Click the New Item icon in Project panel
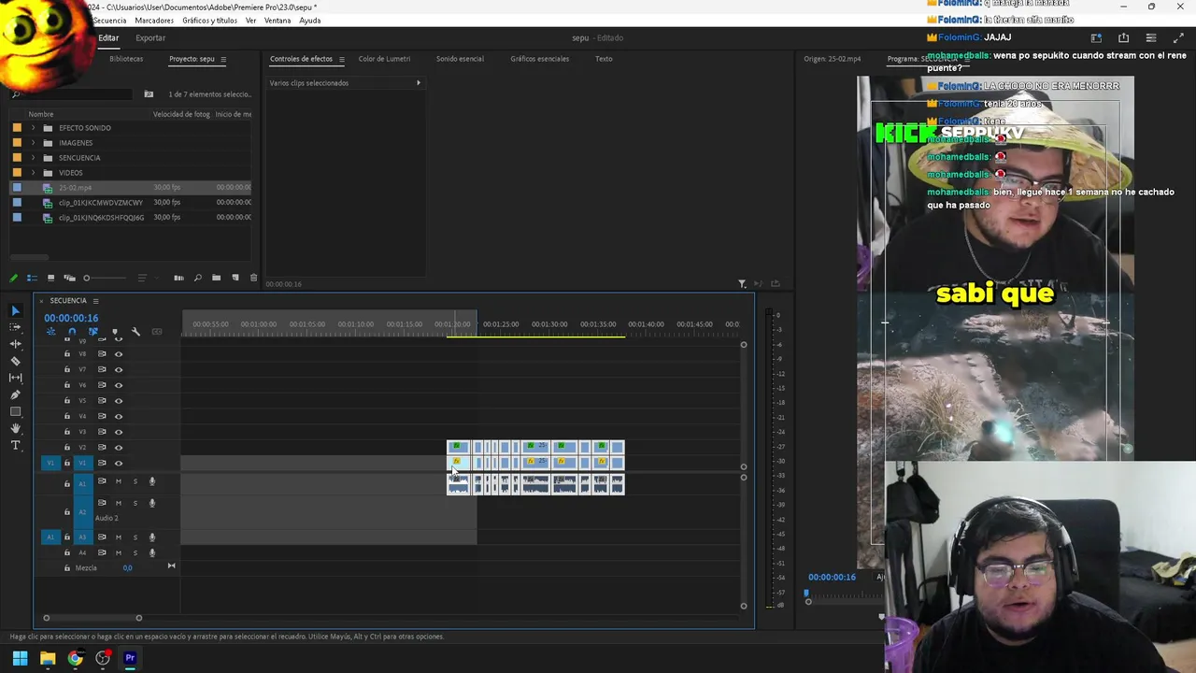 (x=235, y=278)
